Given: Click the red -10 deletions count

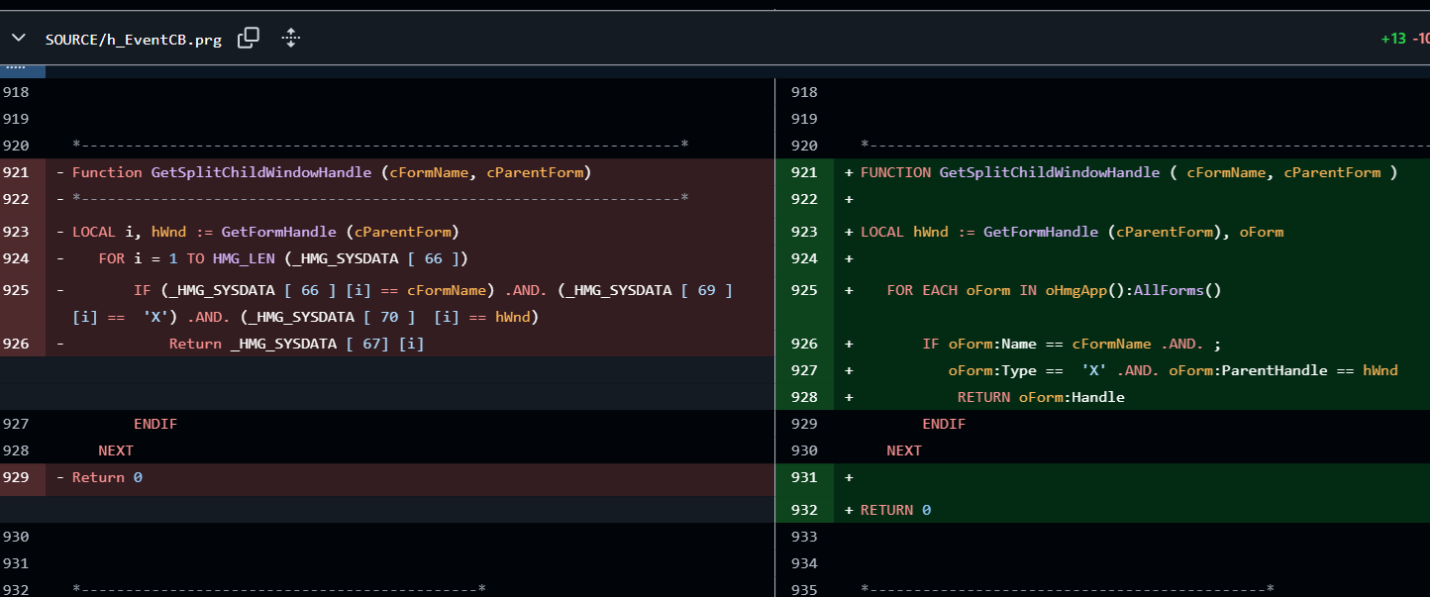Looking at the screenshot, I should tap(1420, 40).
